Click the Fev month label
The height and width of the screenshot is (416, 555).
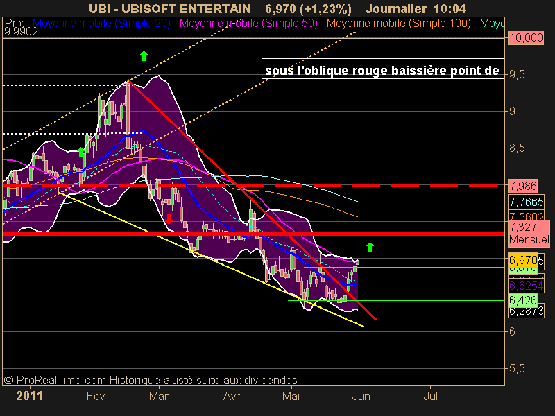coord(96,396)
